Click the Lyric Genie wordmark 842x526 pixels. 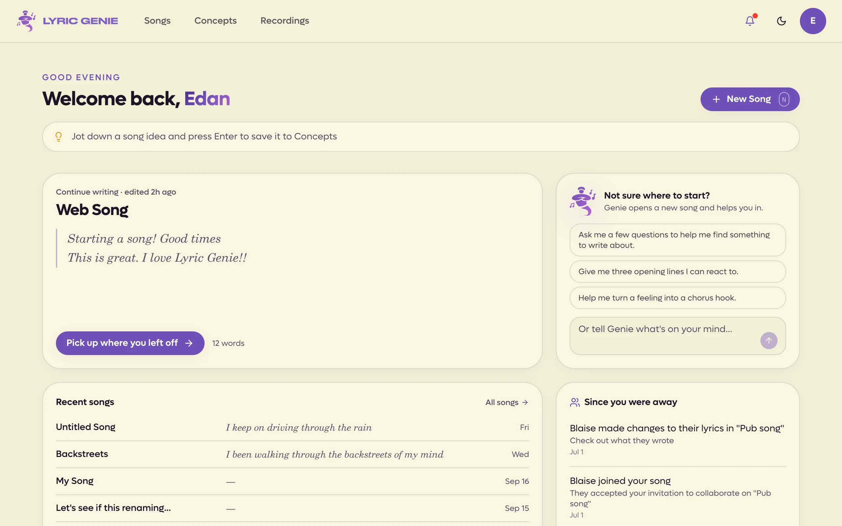(80, 21)
